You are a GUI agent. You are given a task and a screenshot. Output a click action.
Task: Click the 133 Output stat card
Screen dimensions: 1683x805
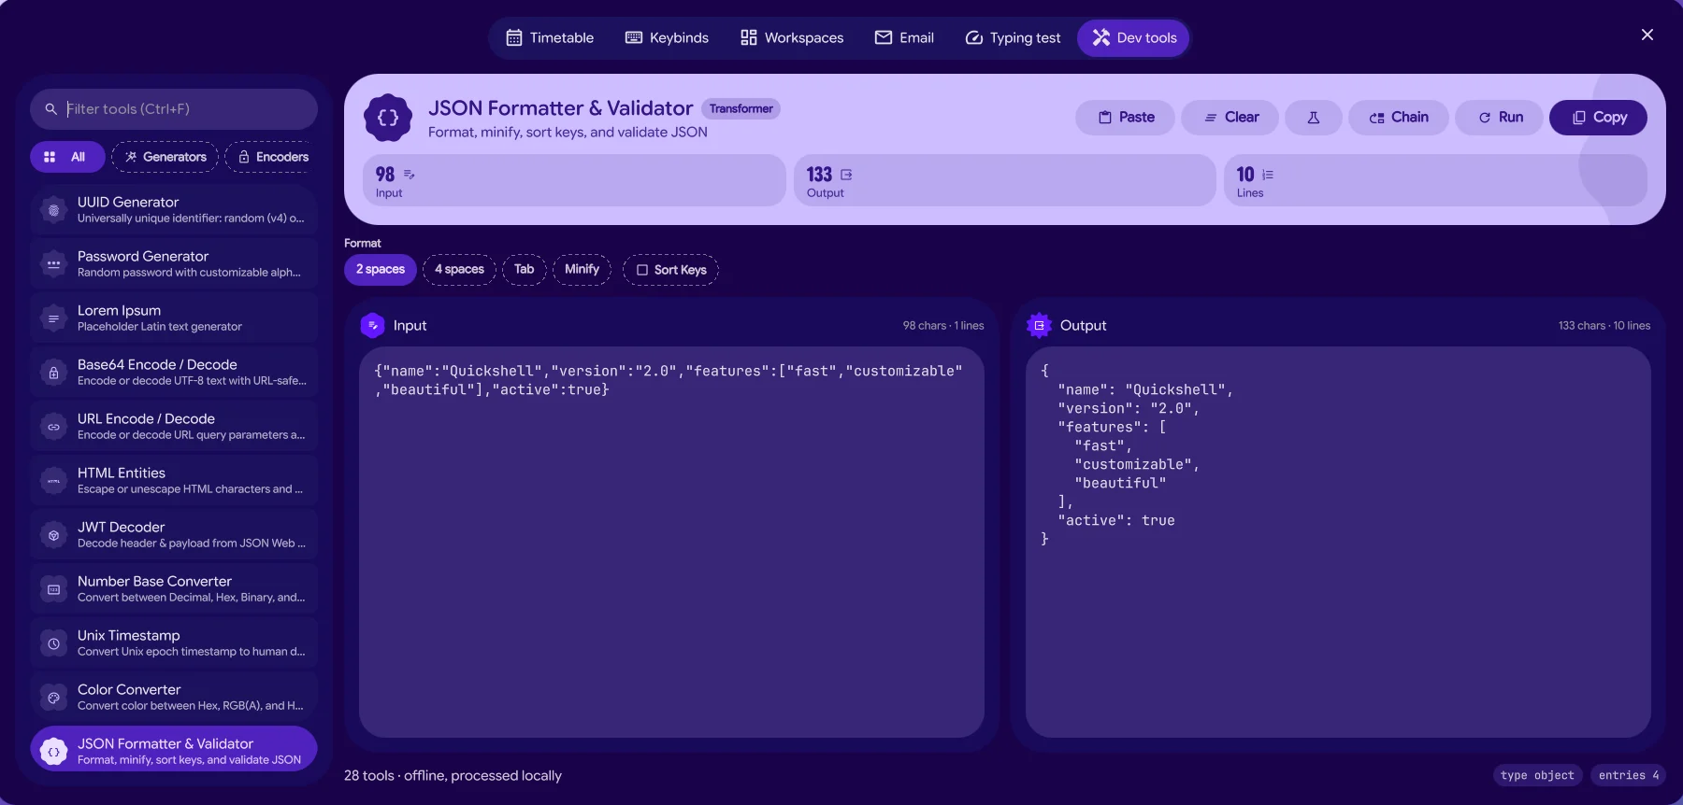click(1005, 180)
